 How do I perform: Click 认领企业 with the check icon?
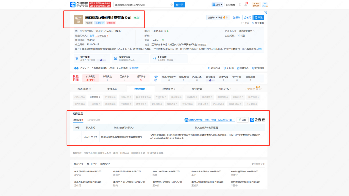click(214, 68)
